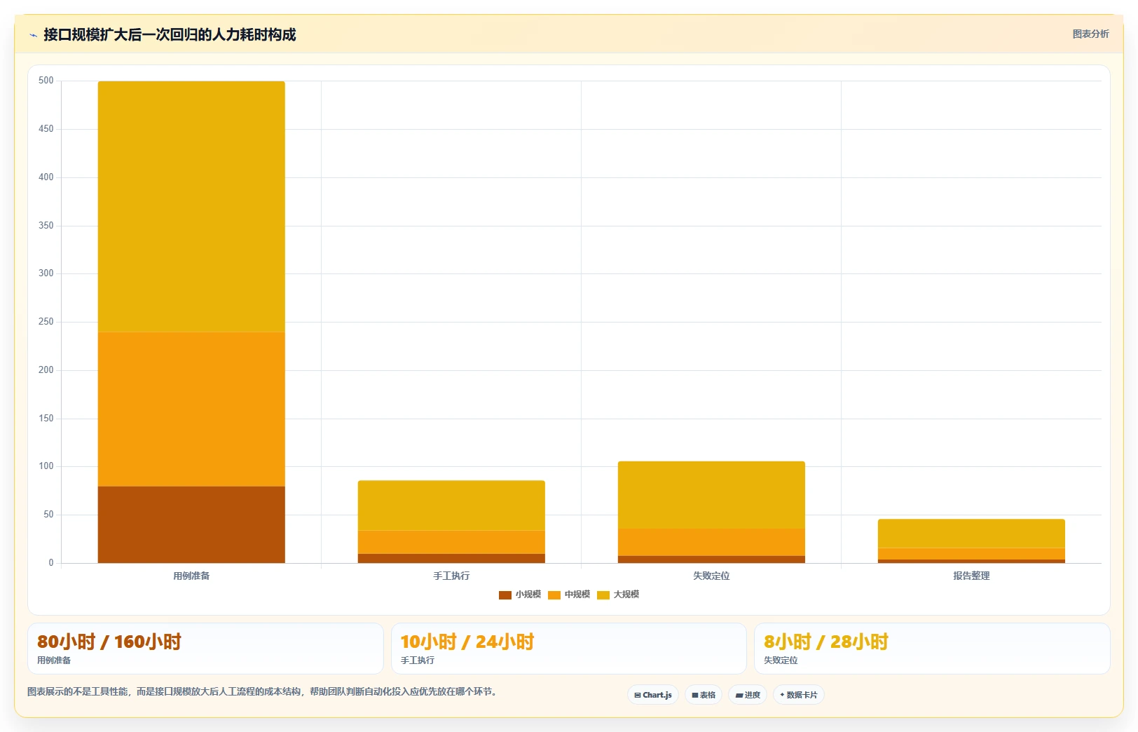Click the 失败定位 x-axis label

tap(711, 576)
